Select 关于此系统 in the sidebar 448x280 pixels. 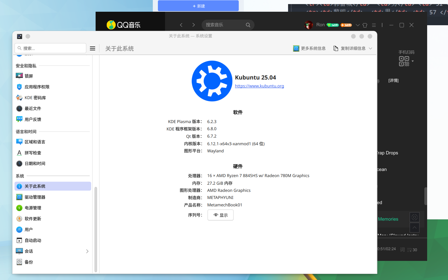pyautogui.click(x=53, y=186)
